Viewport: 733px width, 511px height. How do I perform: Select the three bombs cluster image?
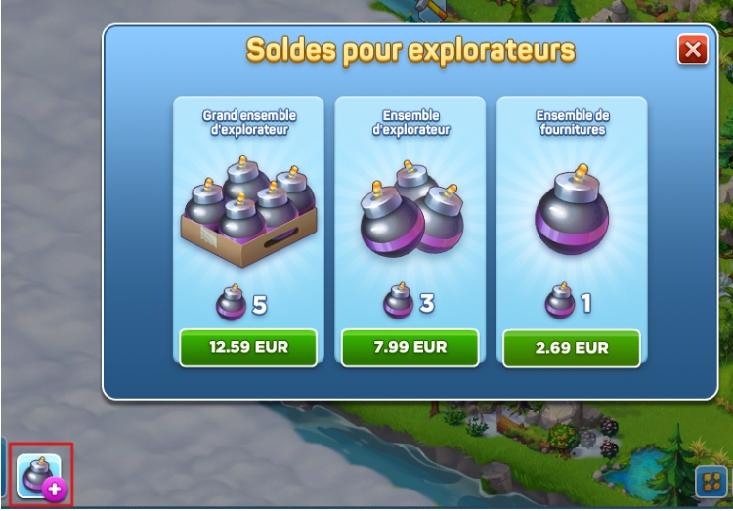(x=411, y=209)
